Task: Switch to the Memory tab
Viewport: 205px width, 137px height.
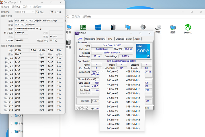Action: pyautogui.click(x=101, y=39)
